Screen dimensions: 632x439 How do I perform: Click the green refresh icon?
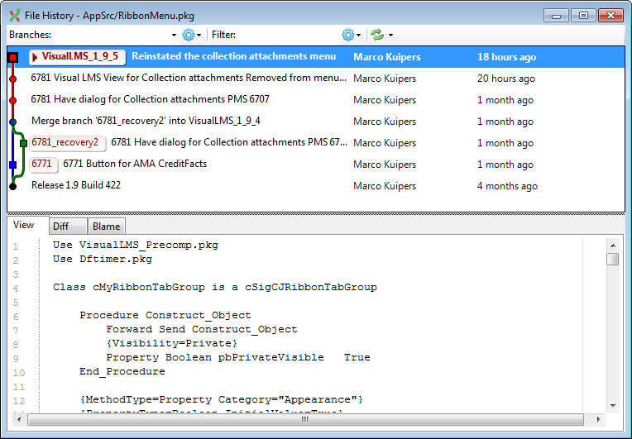point(377,35)
